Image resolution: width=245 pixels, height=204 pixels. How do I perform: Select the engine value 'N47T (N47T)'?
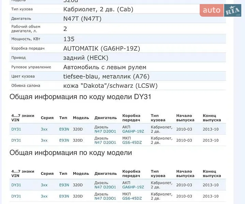(x=82, y=19)
